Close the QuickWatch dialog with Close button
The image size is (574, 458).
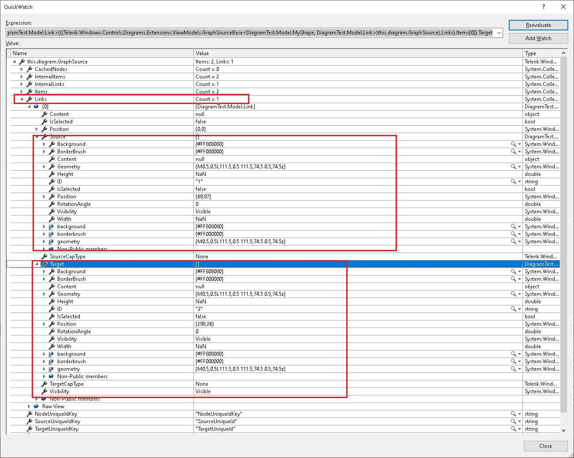coord(545,446)
